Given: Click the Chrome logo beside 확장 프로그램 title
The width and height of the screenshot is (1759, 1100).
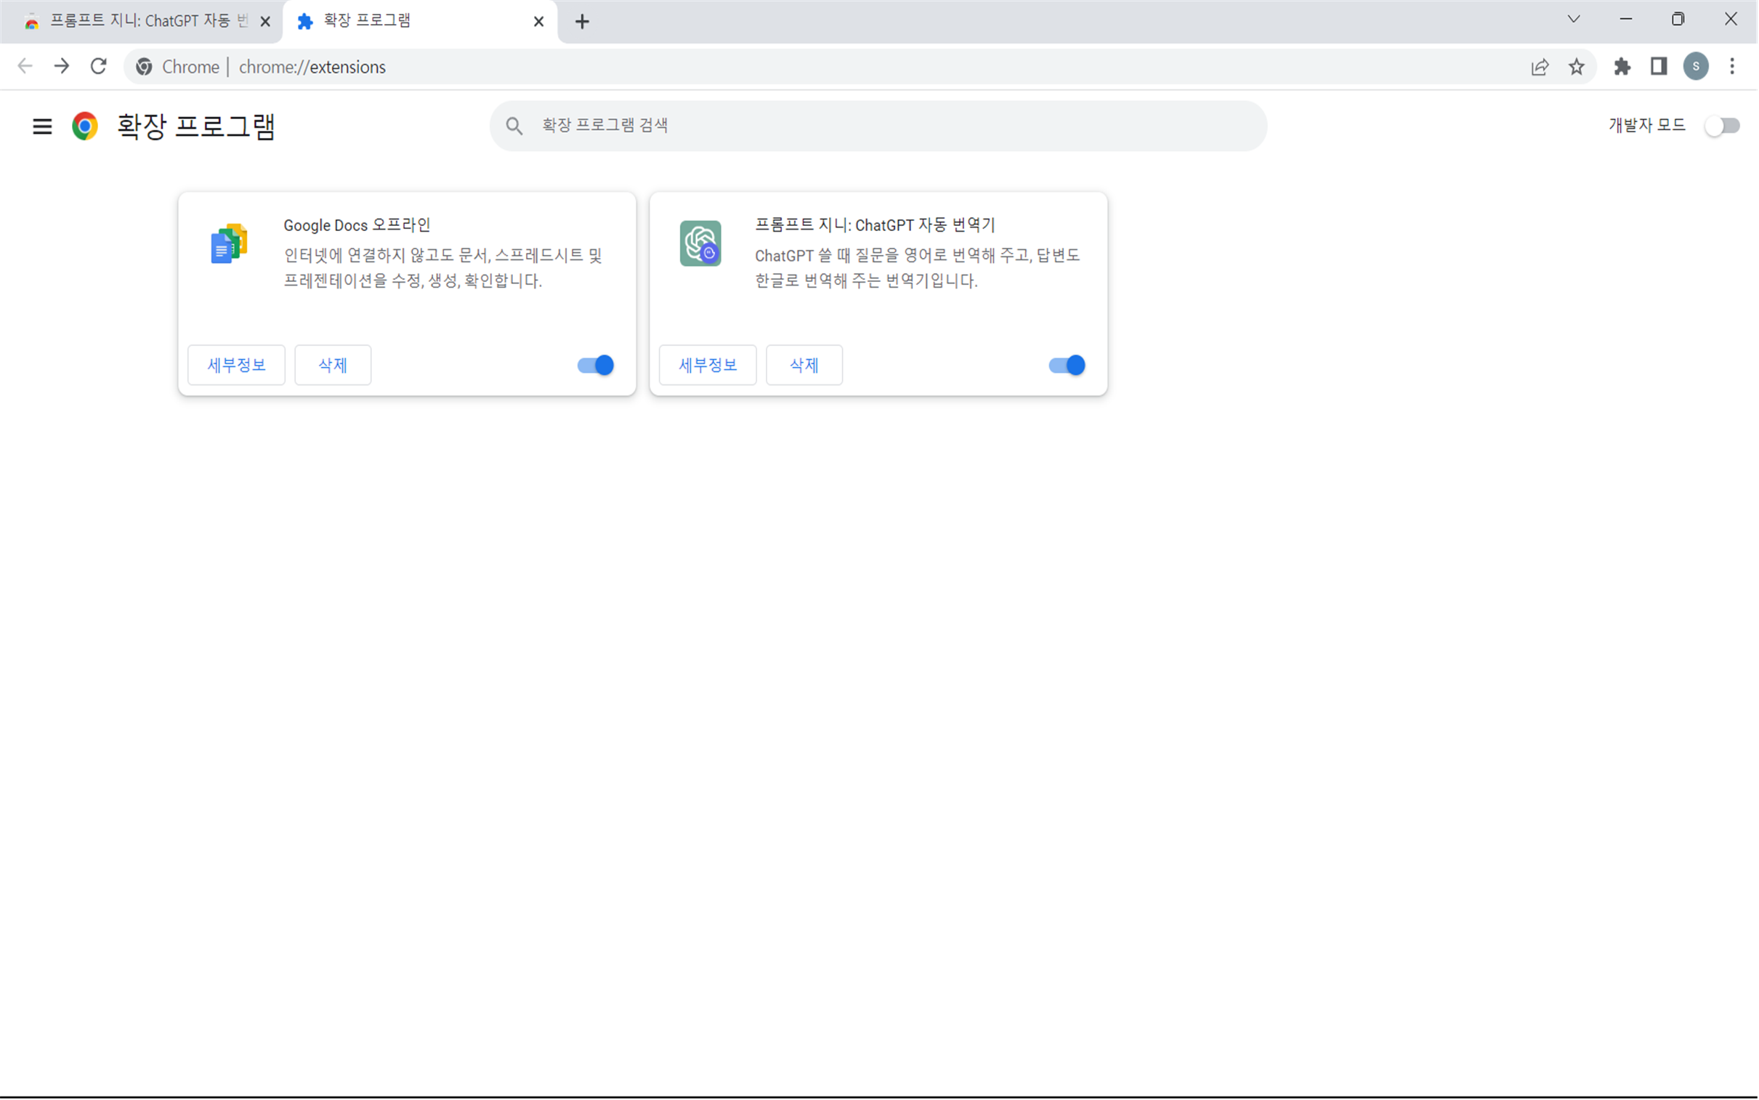Looking at the screenshot, I should 85,126.
